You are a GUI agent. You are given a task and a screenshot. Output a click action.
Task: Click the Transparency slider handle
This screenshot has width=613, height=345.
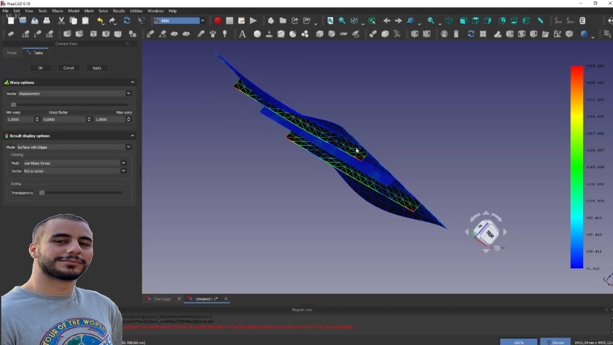point(42,193)
